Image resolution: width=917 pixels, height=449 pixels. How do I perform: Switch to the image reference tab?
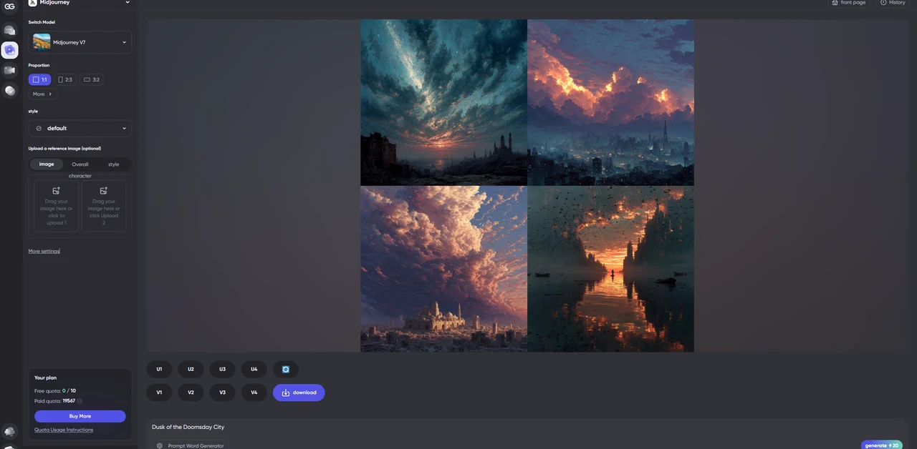pyautogui.click(x=47, y=164)
